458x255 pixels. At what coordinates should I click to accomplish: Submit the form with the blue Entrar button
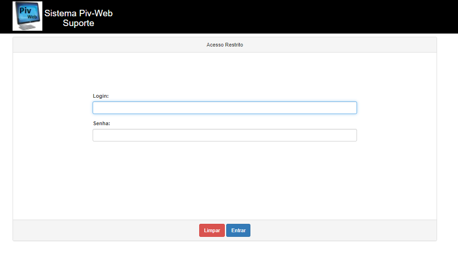238,230
